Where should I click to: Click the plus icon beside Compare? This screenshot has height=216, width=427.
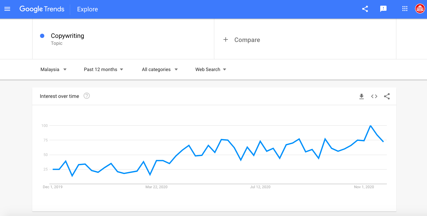click(226, 39)
